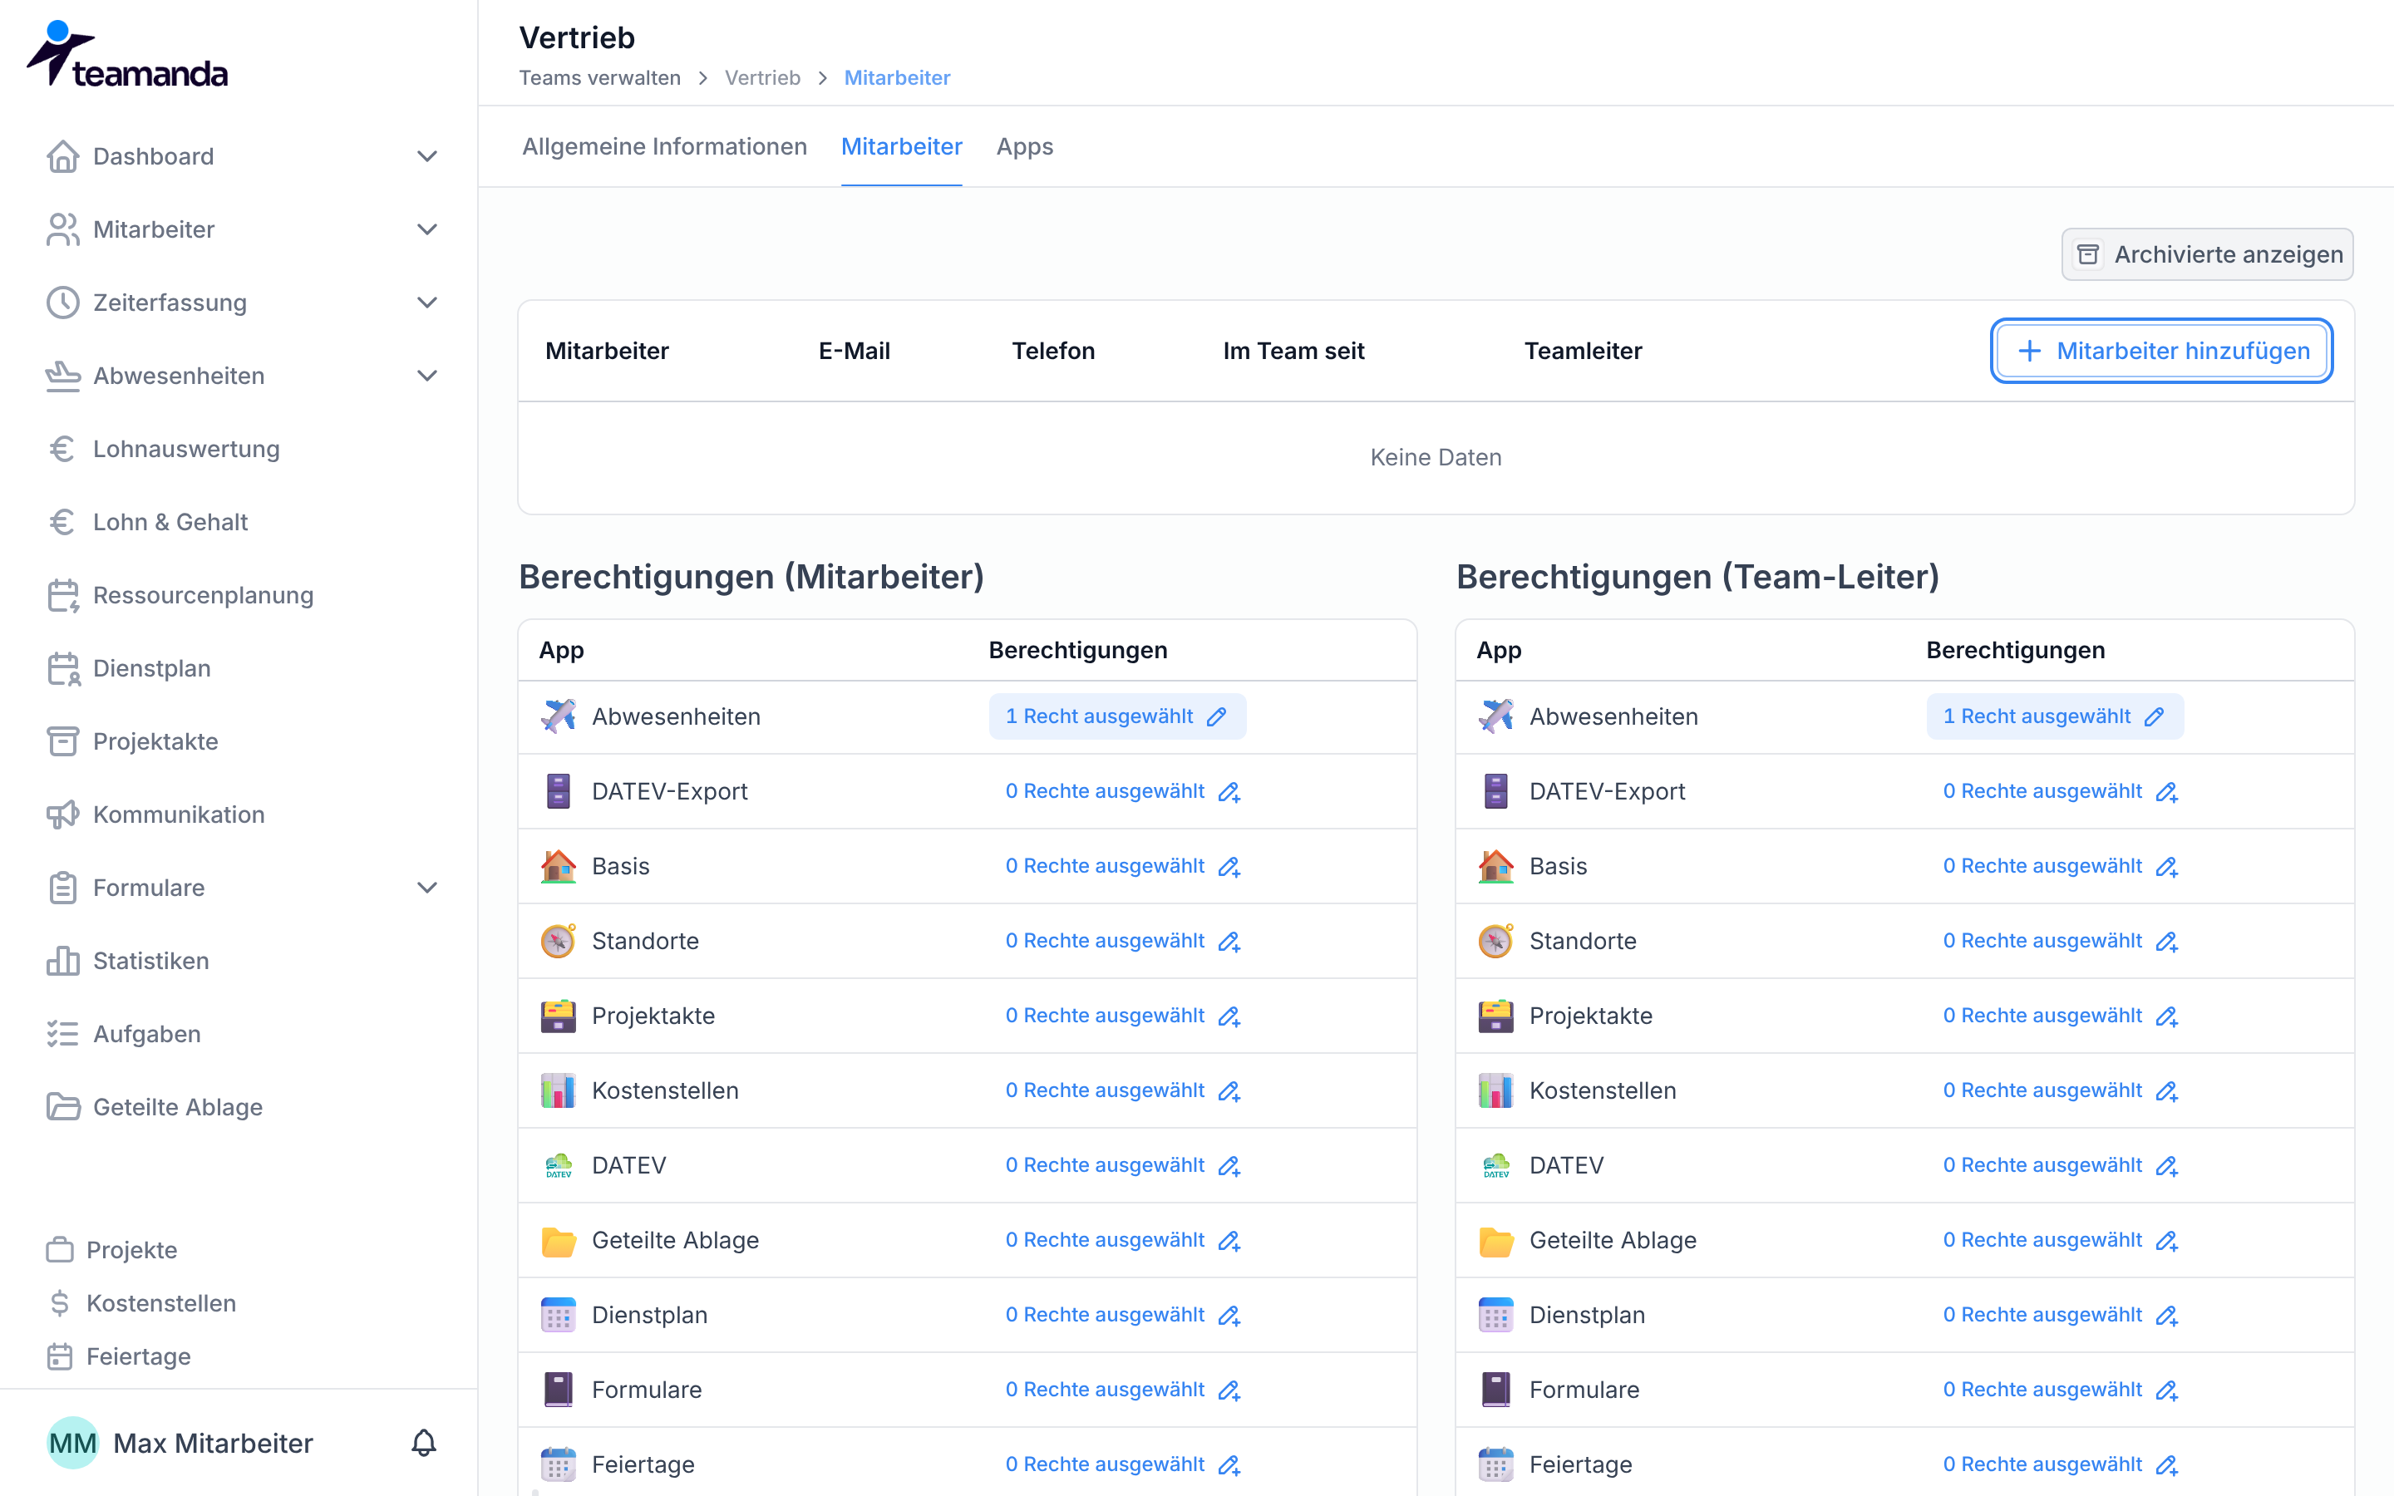Click the MM user avatar
Viewport: 2394px width, 1496px height.
tap(72, 1443)
